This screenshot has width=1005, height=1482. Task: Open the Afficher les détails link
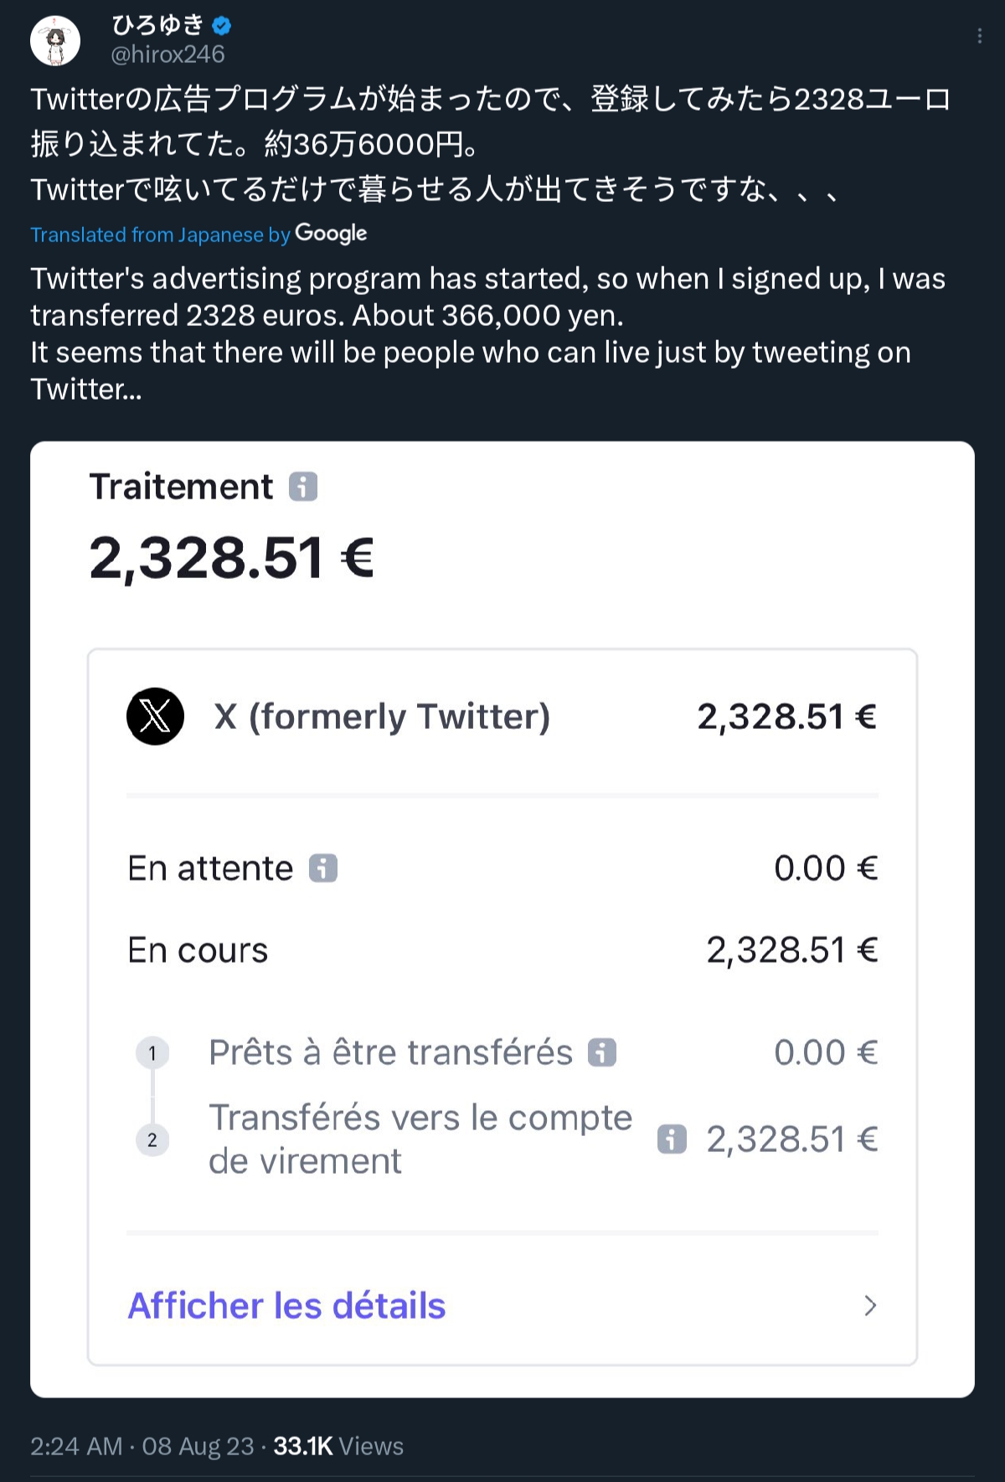286,1305
